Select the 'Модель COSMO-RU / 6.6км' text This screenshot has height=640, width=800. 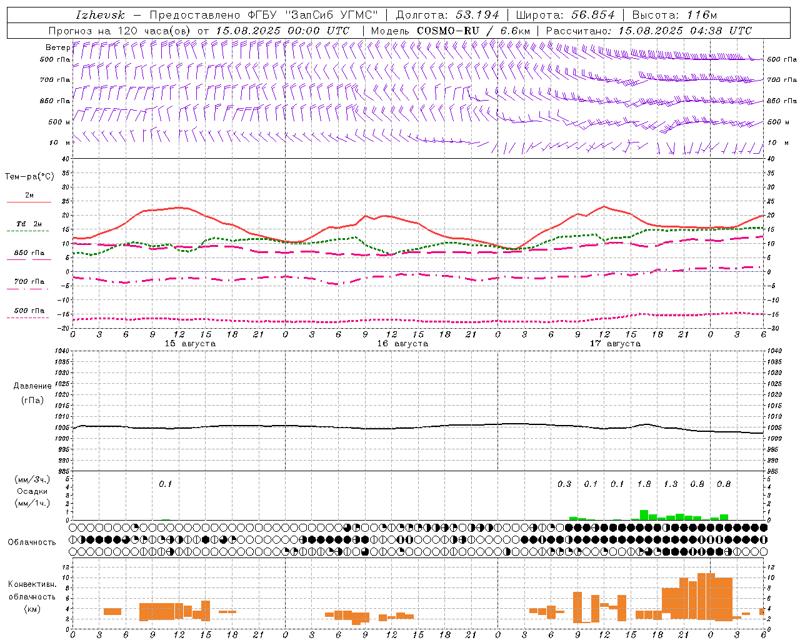[450, 31]
